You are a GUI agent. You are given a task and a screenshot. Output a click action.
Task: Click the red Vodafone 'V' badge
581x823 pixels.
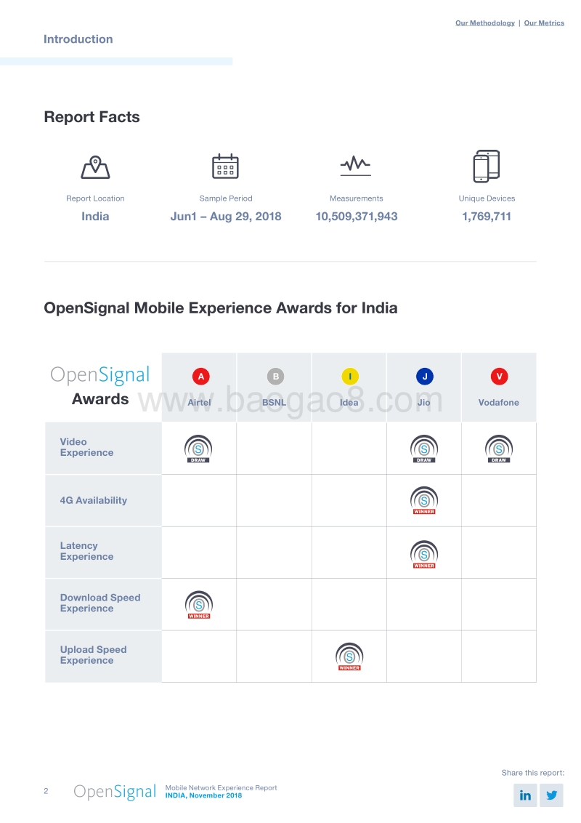pos(499,377)
